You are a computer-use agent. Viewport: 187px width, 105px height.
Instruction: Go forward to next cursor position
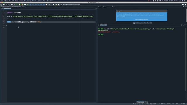61,5
